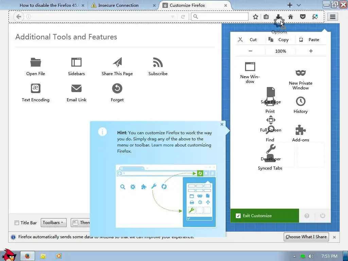Click the Themes button
Viewport: 348px width, 261px height.
[x=80, y=222]
